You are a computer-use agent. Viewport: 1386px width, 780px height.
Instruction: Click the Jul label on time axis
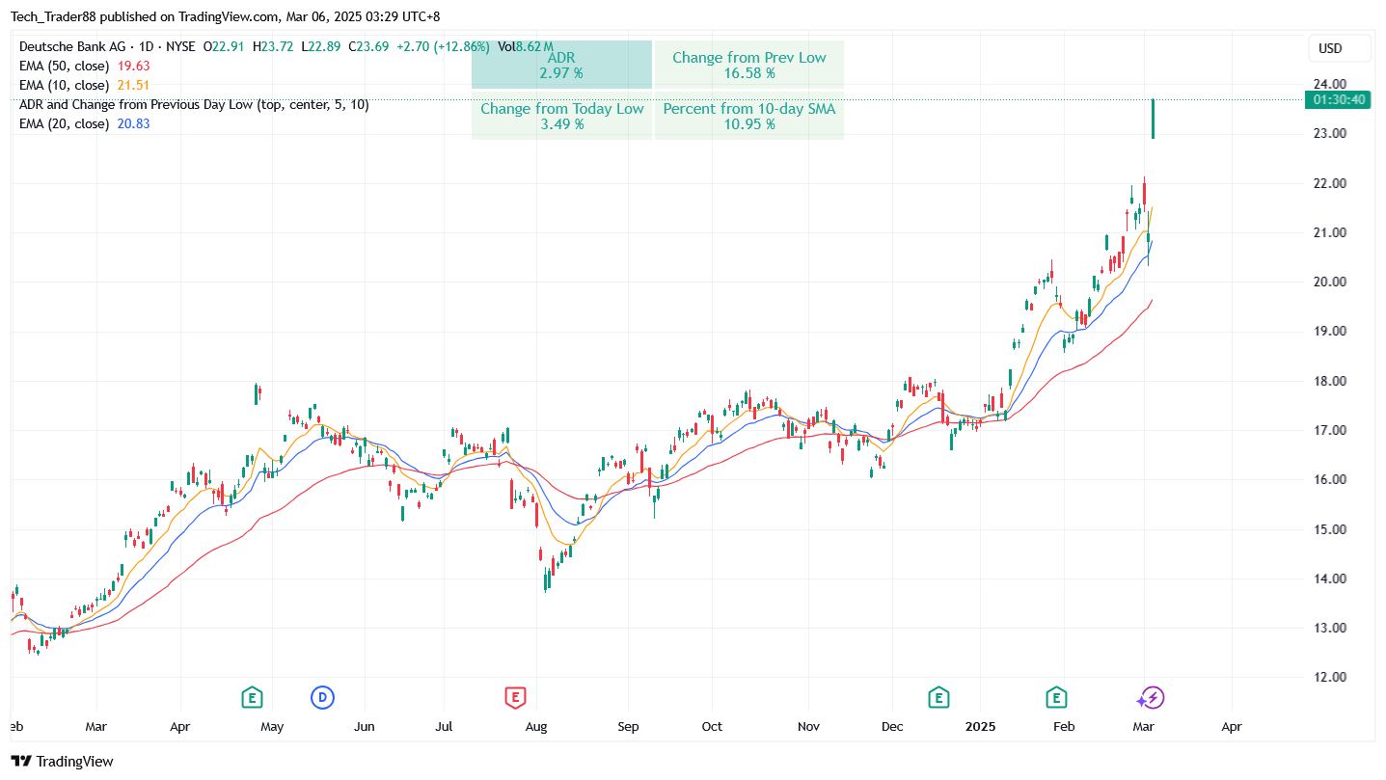coord(444,726)
